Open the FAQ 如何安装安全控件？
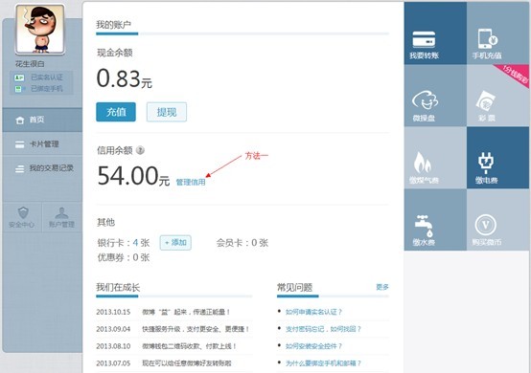The image size is (531, 373). click(x=313, y=346)
